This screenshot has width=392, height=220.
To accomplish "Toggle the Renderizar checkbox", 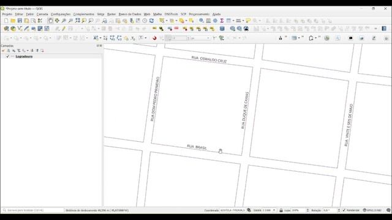I will click(x=344, y=210).
